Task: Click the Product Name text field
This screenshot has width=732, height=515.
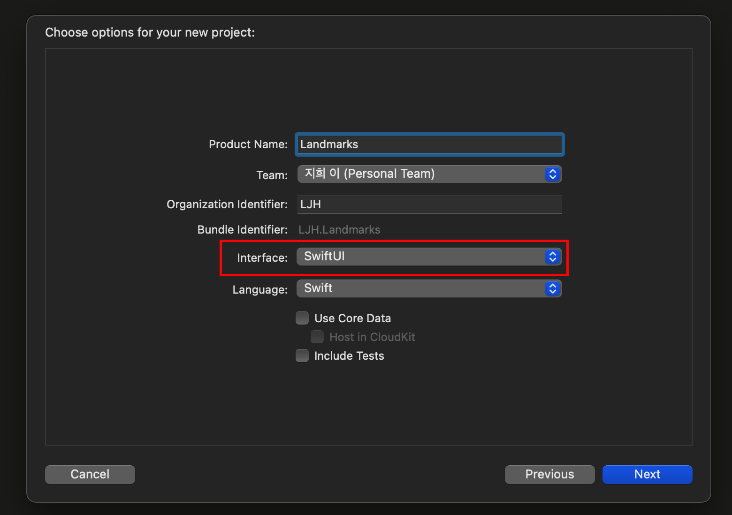Action: (429, 144)
